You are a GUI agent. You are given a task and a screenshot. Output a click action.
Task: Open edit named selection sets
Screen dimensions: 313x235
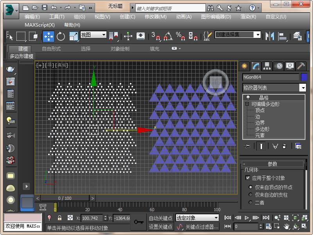(x=208, y=36)
